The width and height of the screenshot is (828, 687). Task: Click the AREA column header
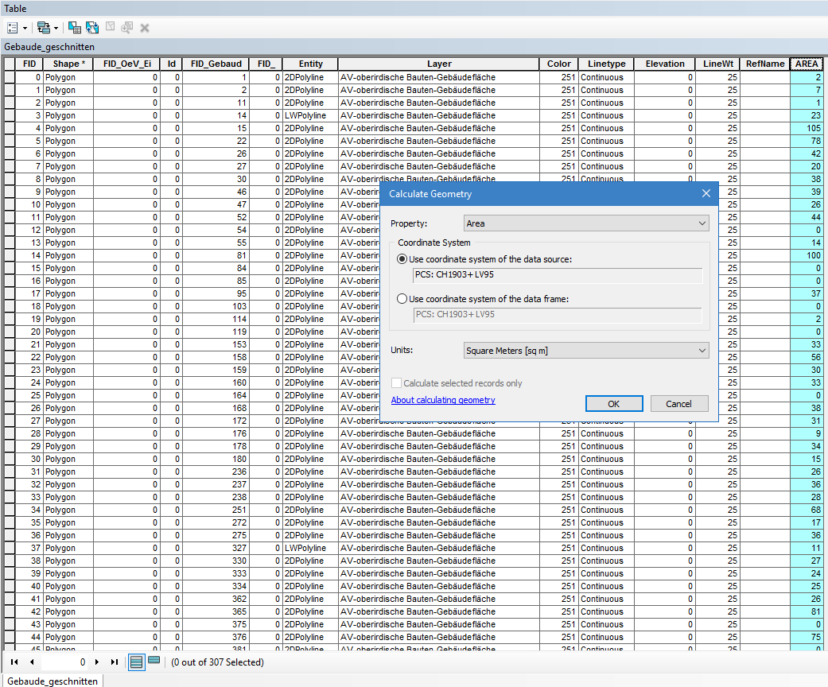tap(806, 64)
